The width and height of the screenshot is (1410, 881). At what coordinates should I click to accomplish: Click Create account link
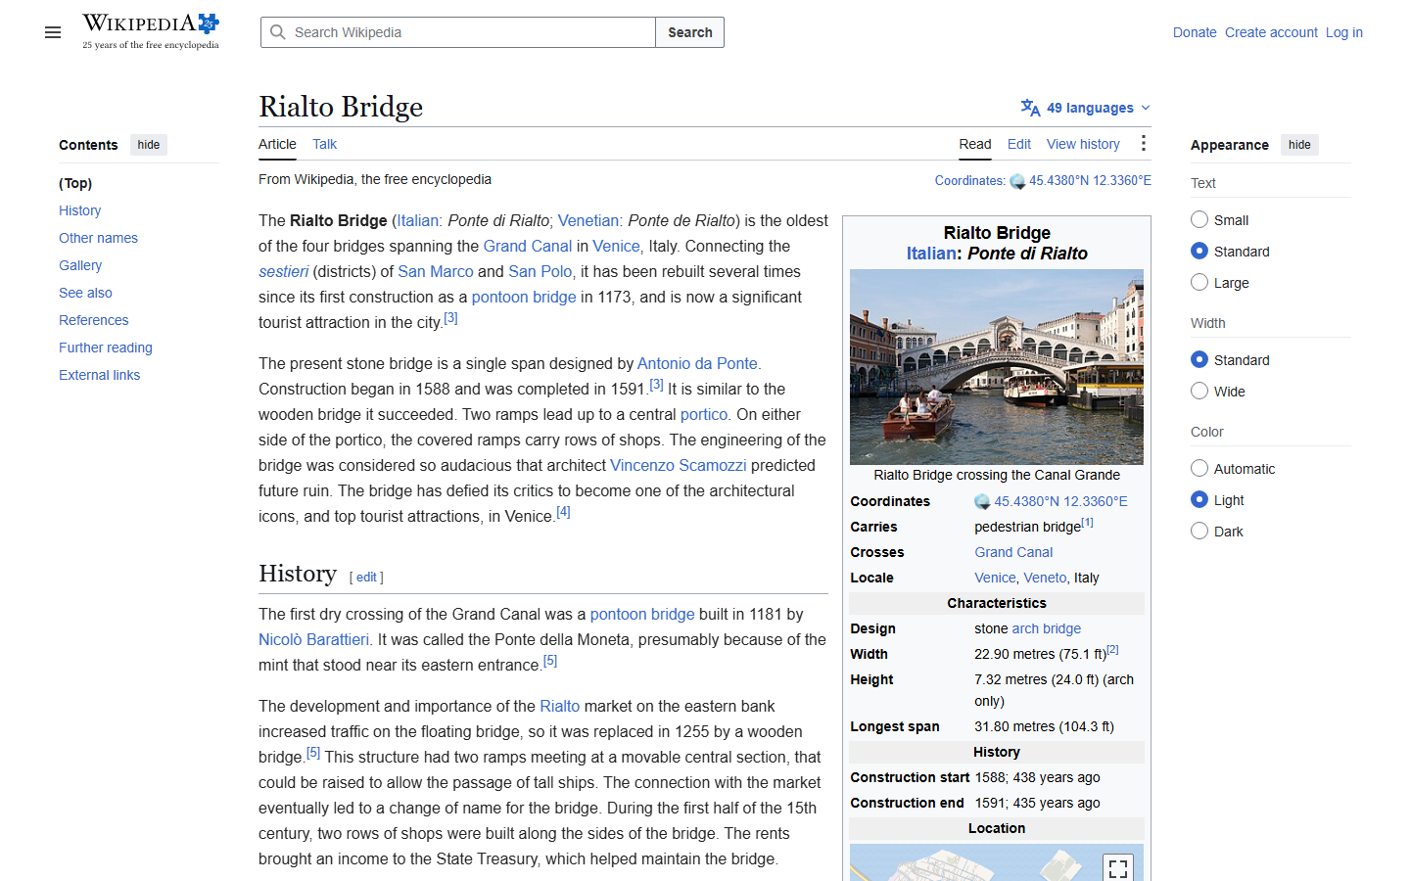click(x=1271, y=32)
